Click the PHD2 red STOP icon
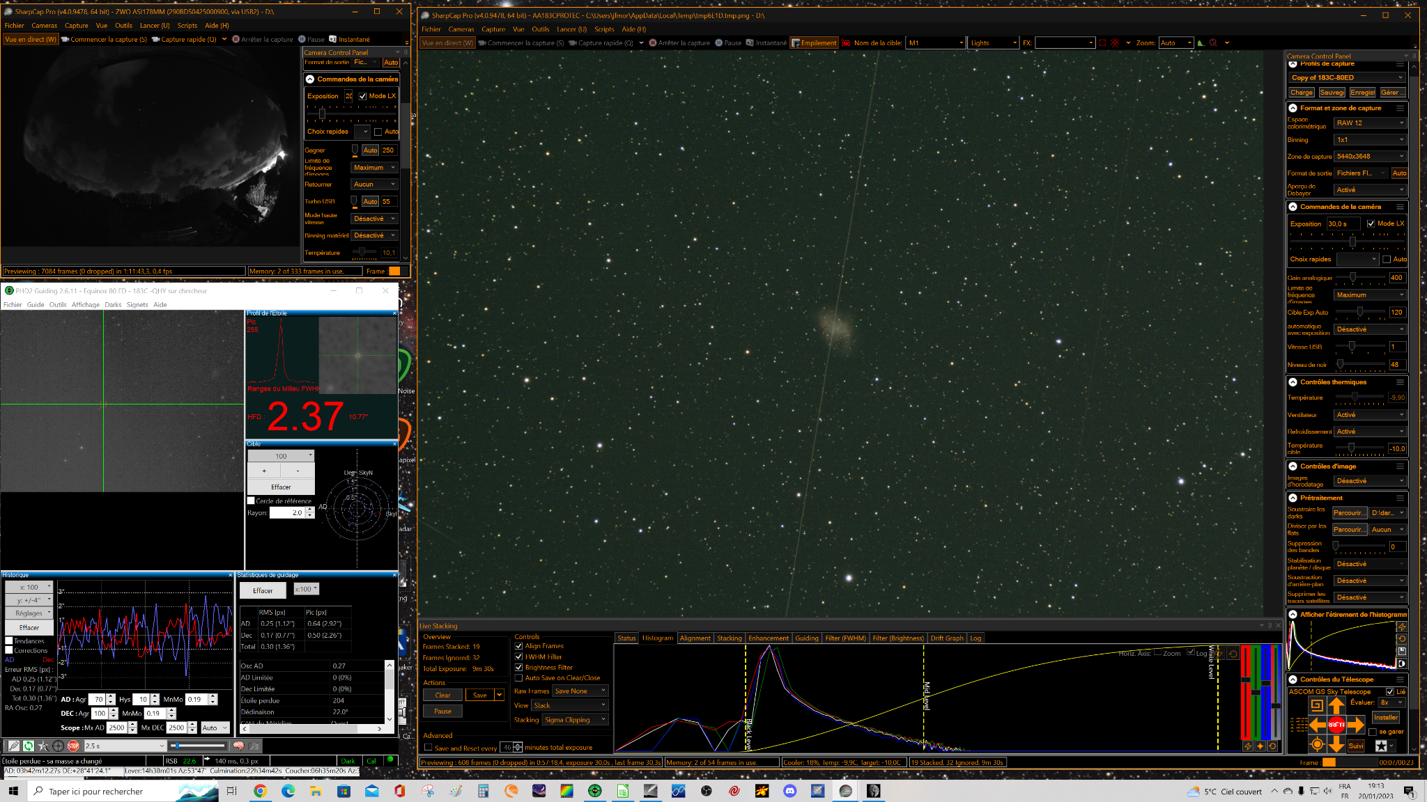The image size is (1427, 802). 73,746
